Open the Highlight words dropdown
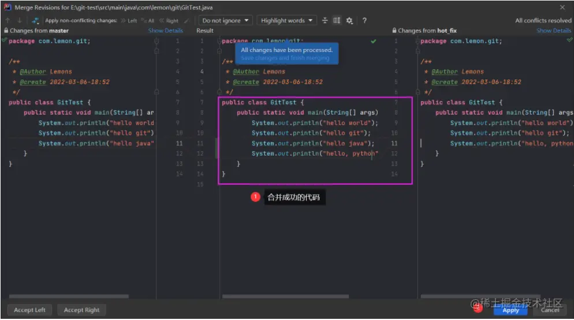The height and width of the screenshot is (320, 574). click(x=286, y=21)
